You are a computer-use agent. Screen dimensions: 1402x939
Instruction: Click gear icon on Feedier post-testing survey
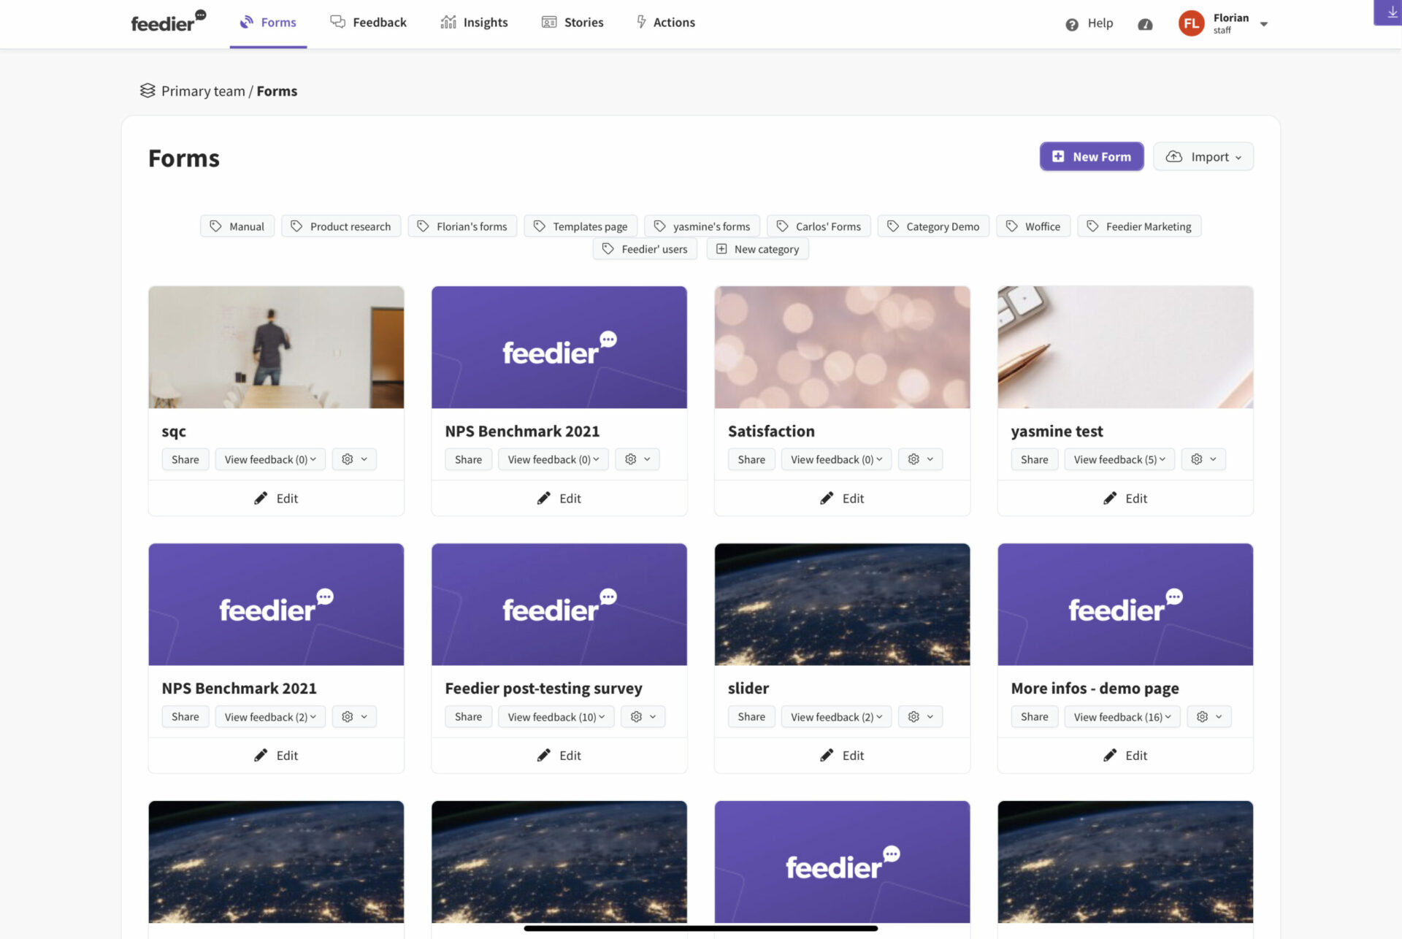pyautogui.click(x=636, y=717)
